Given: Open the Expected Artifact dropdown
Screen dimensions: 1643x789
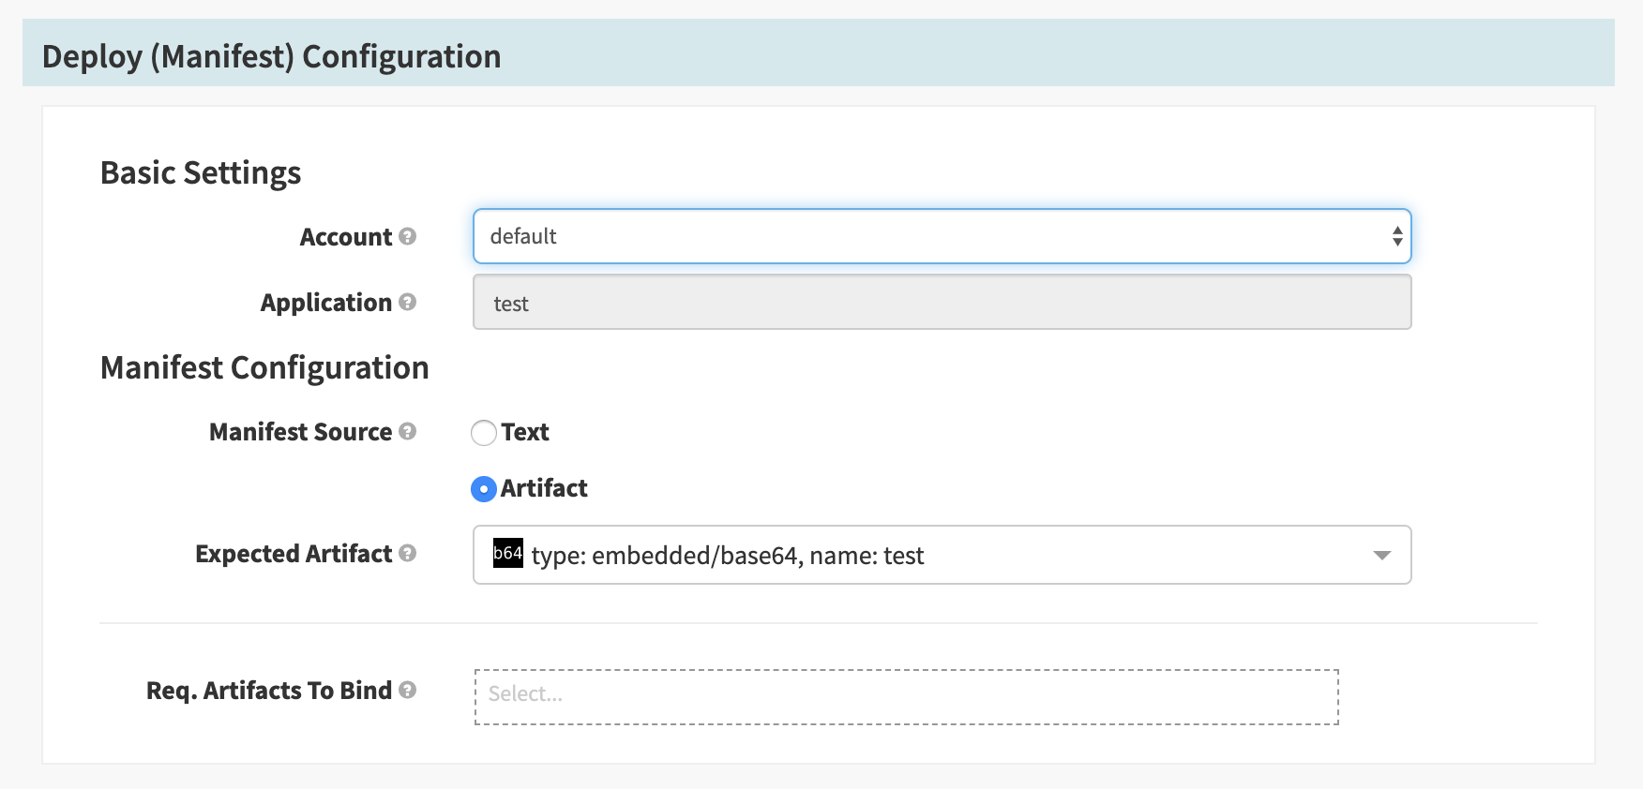Looking at the screenshot, I should tap(942, 555).
